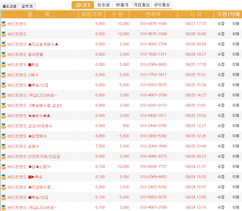The image size is (242, 211).
Task: Click the medal icon in the 09/25 15:39 row
Action: click(3, 85)
